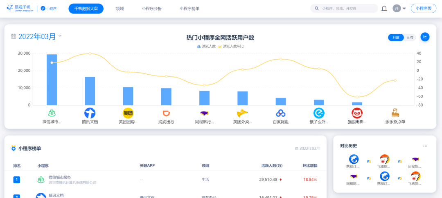Open 千帆数据大盘 tab
Screen dimensions: 442x198
(x=86, y=9)
